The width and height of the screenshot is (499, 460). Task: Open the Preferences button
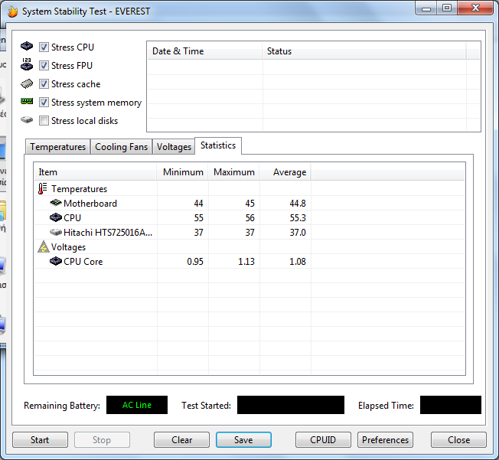pyautogui.click(x=385, y=440)
